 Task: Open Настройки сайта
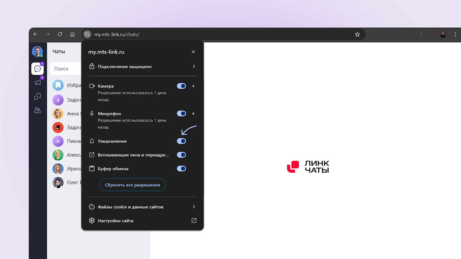click(143, 221)
